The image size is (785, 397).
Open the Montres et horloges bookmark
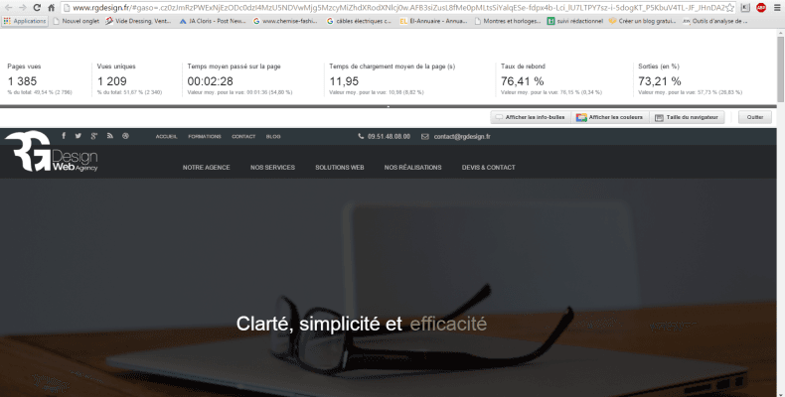click(508, 21)
